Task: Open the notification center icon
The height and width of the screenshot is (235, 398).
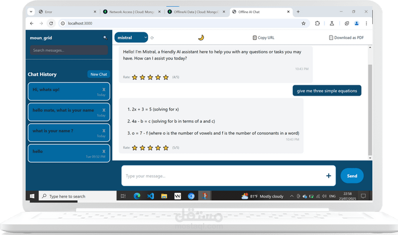Action: 363,196
